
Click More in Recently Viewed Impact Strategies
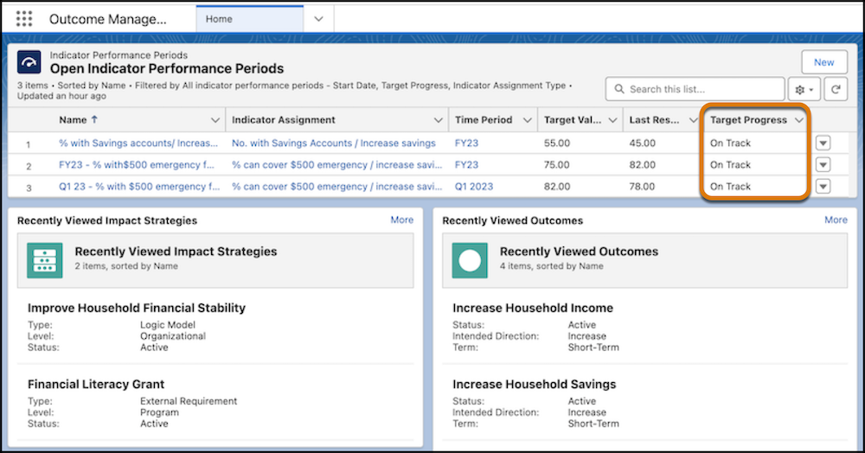click(x=401, y=220)
